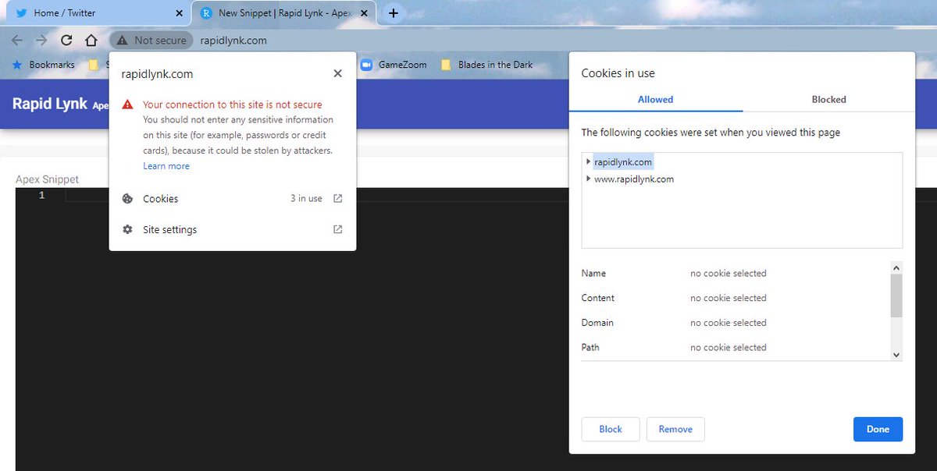Go to the browser Home page
937x471 pixels.
[91, 41]
